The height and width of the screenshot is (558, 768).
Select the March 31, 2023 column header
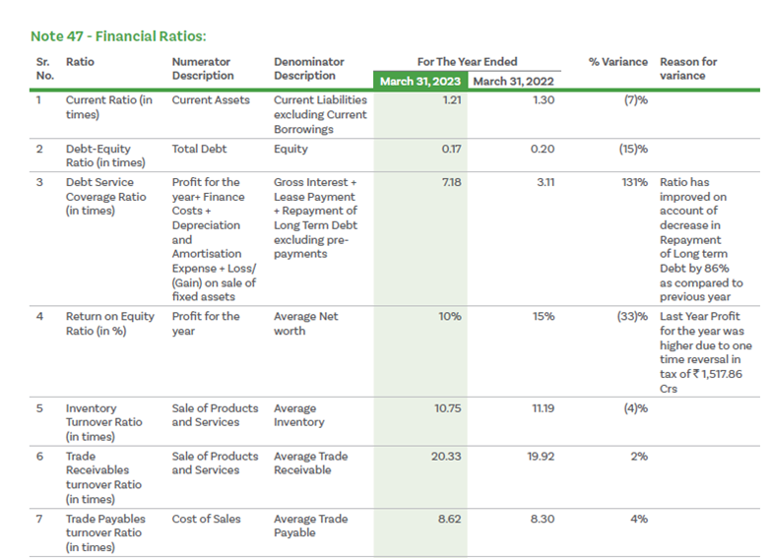tap(421, 81)
